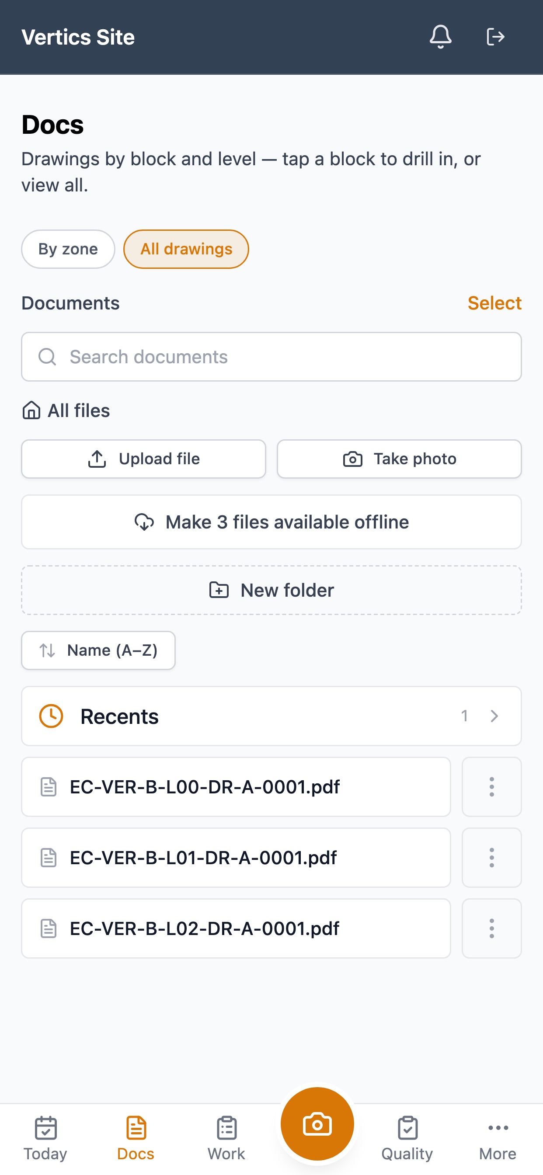Open the Name (A–Z) sort dropdown

pos(98,650)
